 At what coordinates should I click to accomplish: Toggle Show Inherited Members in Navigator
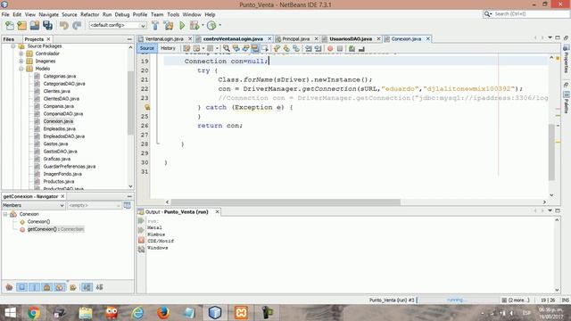coord(9,287)
